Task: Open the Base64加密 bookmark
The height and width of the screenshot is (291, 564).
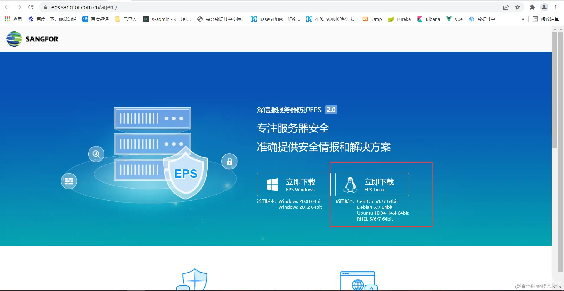Action: click(275, 19)
